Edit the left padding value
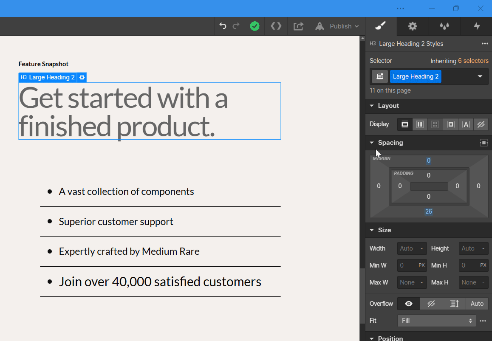This screenshot has width=492, height=341. (x=400, y=186)
